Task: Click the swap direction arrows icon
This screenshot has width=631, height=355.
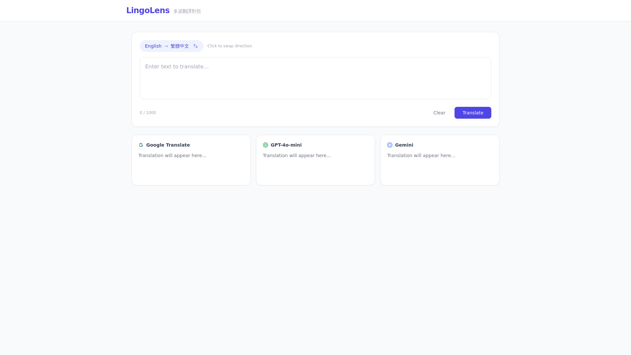Action: tap(196, 46)
